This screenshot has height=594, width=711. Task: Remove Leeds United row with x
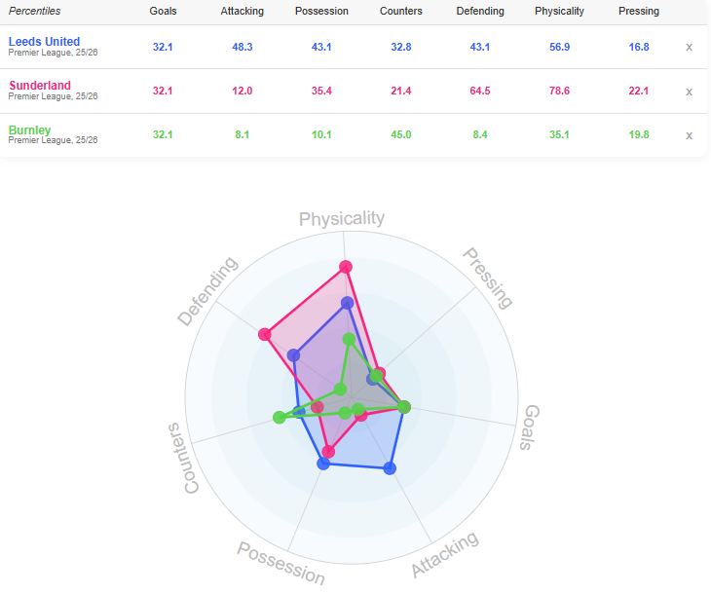[x=689, y=47]
